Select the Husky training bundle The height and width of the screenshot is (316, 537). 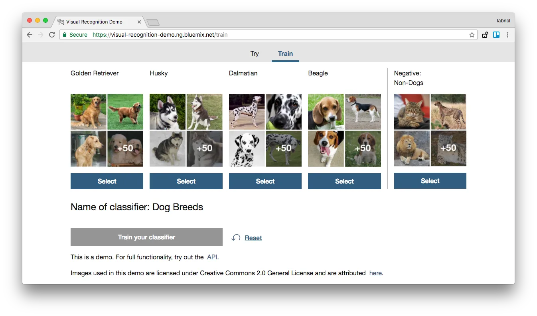(186, 181)
